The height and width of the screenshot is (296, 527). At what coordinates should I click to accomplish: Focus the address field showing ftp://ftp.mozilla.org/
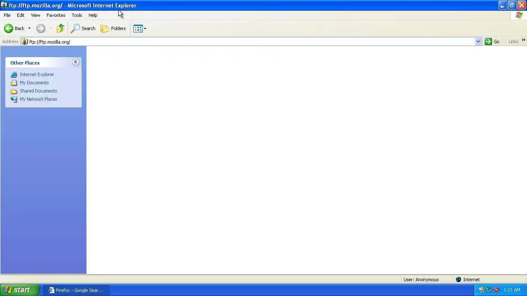(x=252, y=42)
